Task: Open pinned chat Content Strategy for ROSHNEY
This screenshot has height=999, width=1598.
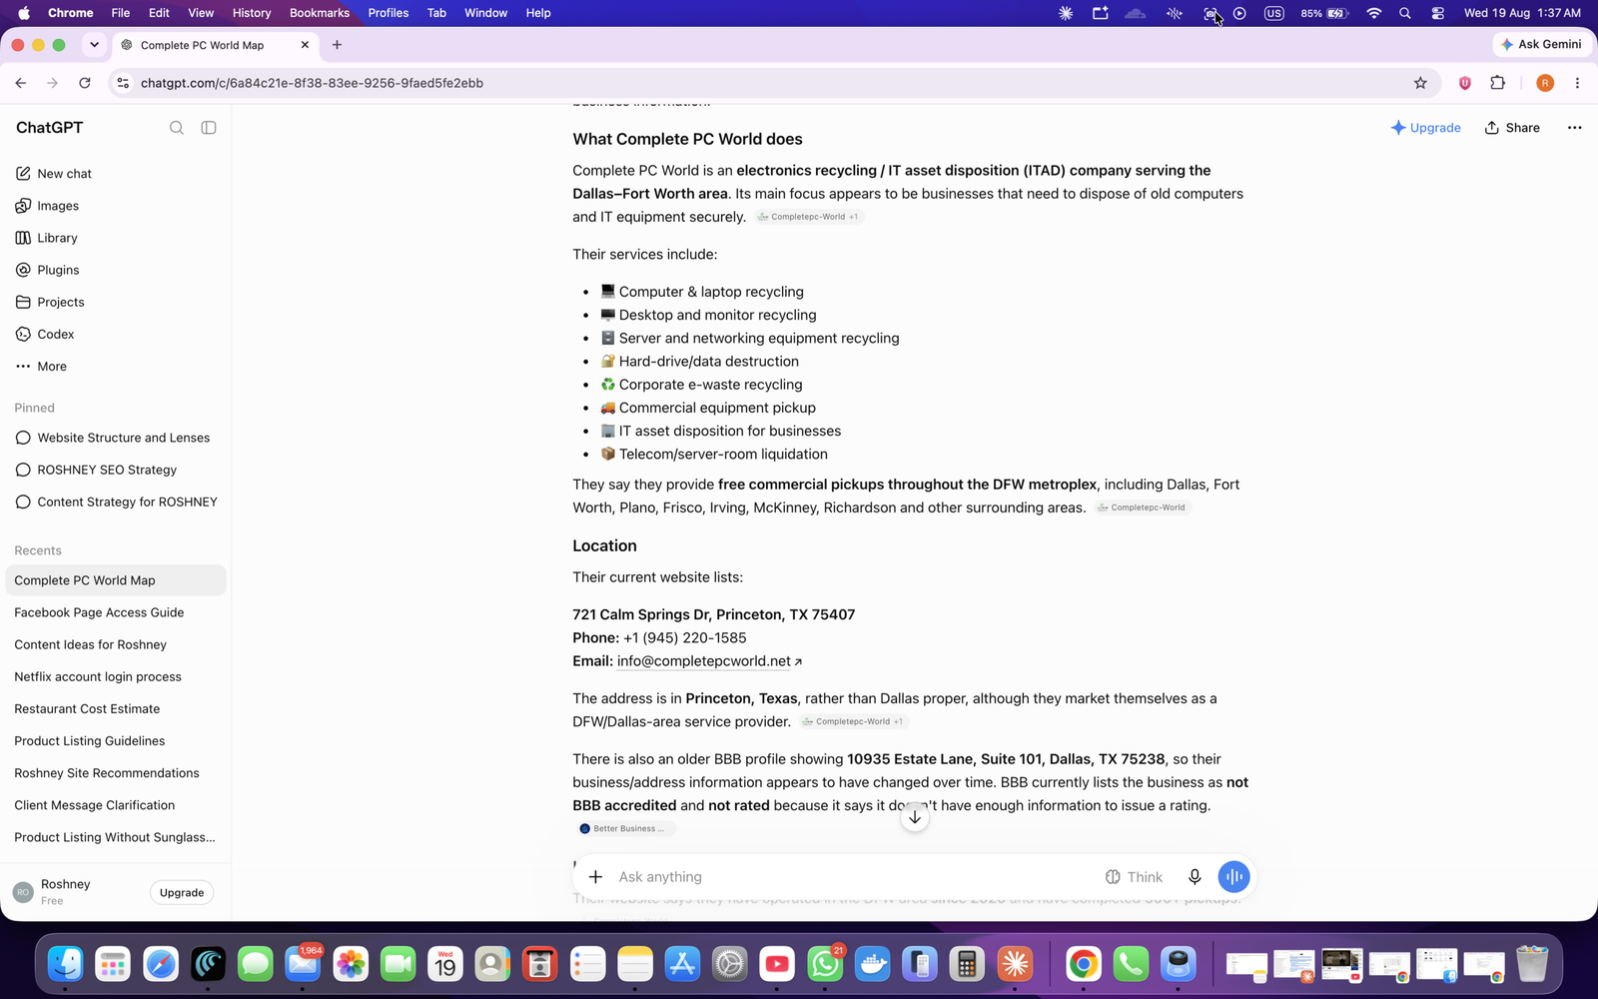Action: [115, 501]
